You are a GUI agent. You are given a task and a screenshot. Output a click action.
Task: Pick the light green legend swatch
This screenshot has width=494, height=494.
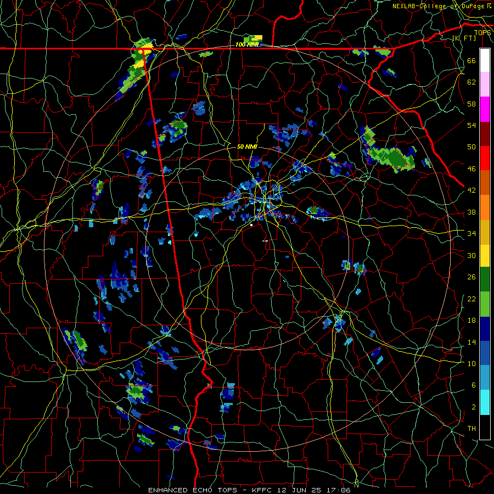485,304
